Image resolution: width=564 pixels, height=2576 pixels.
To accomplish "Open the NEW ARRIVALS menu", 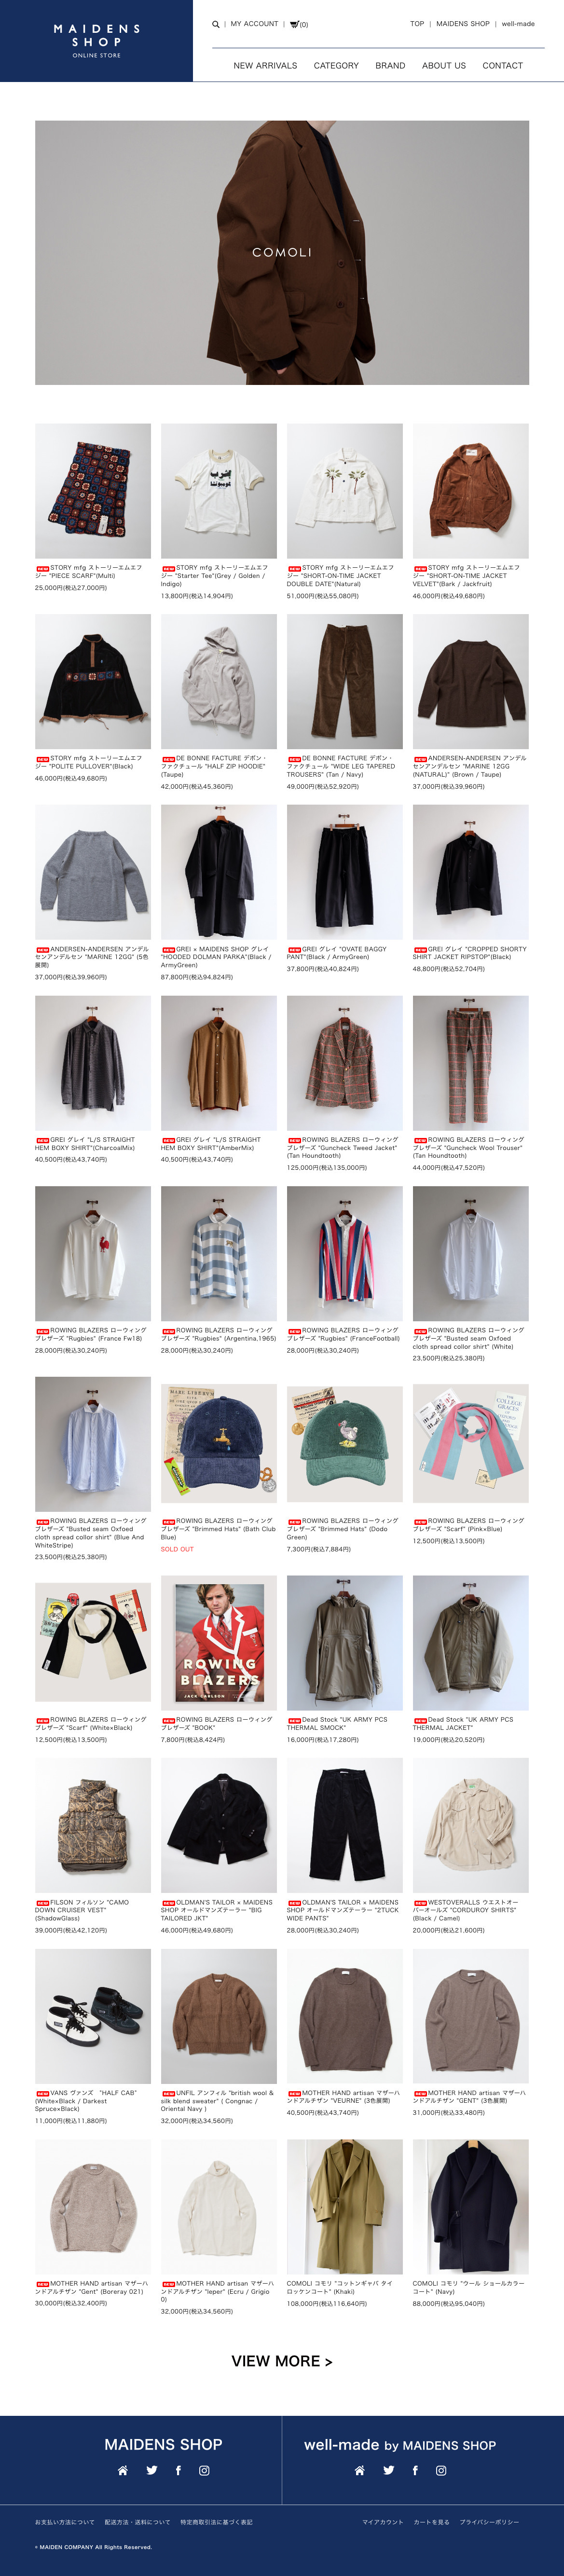I will click(x=265, y=65).
